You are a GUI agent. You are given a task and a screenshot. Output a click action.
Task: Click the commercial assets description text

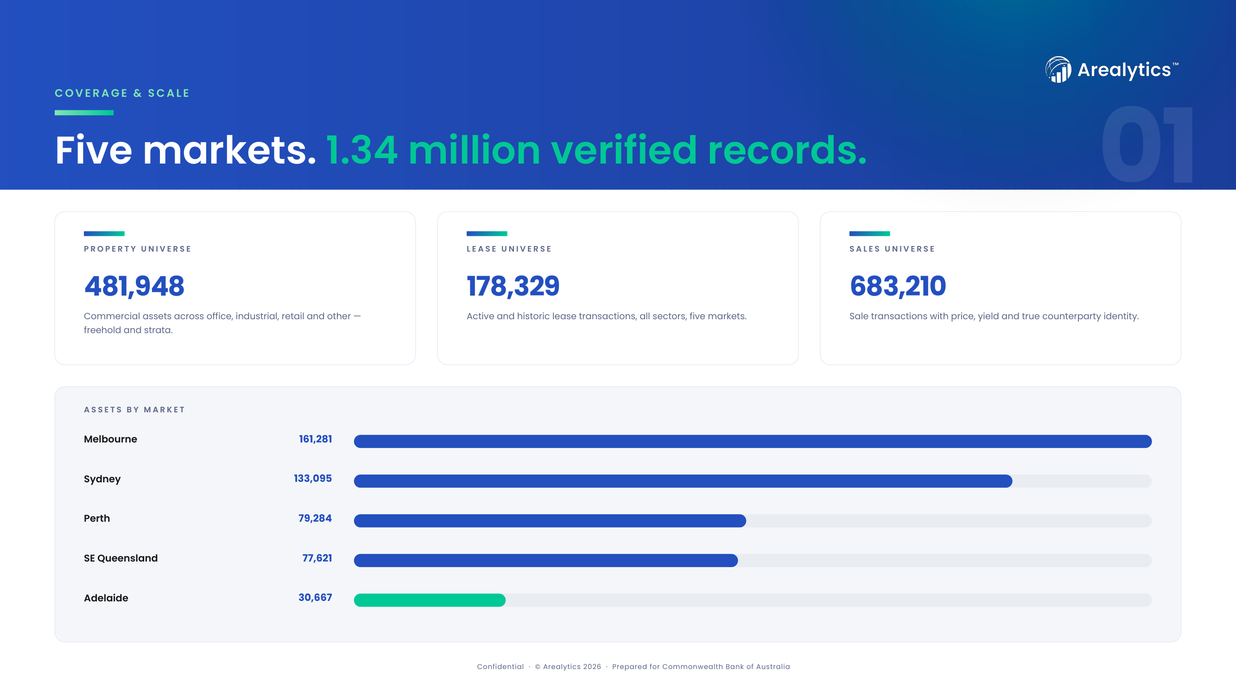click(x=222, y=323)
